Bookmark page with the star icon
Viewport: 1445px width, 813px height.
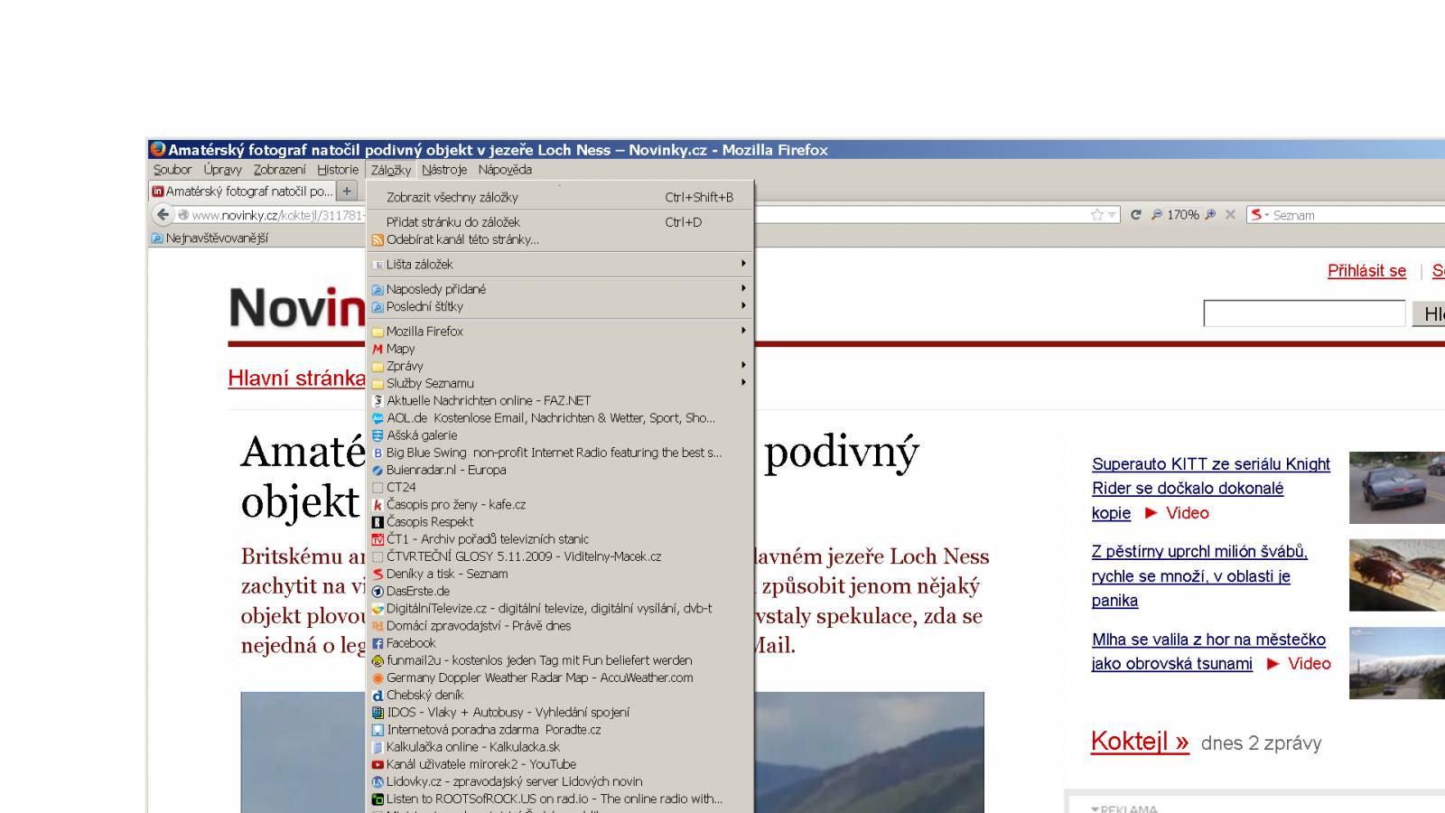[x=1097, y=215]
